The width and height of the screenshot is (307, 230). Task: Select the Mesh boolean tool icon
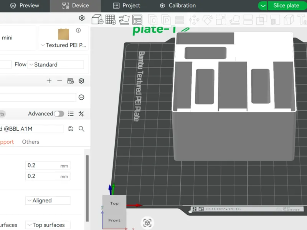[262, 20]
